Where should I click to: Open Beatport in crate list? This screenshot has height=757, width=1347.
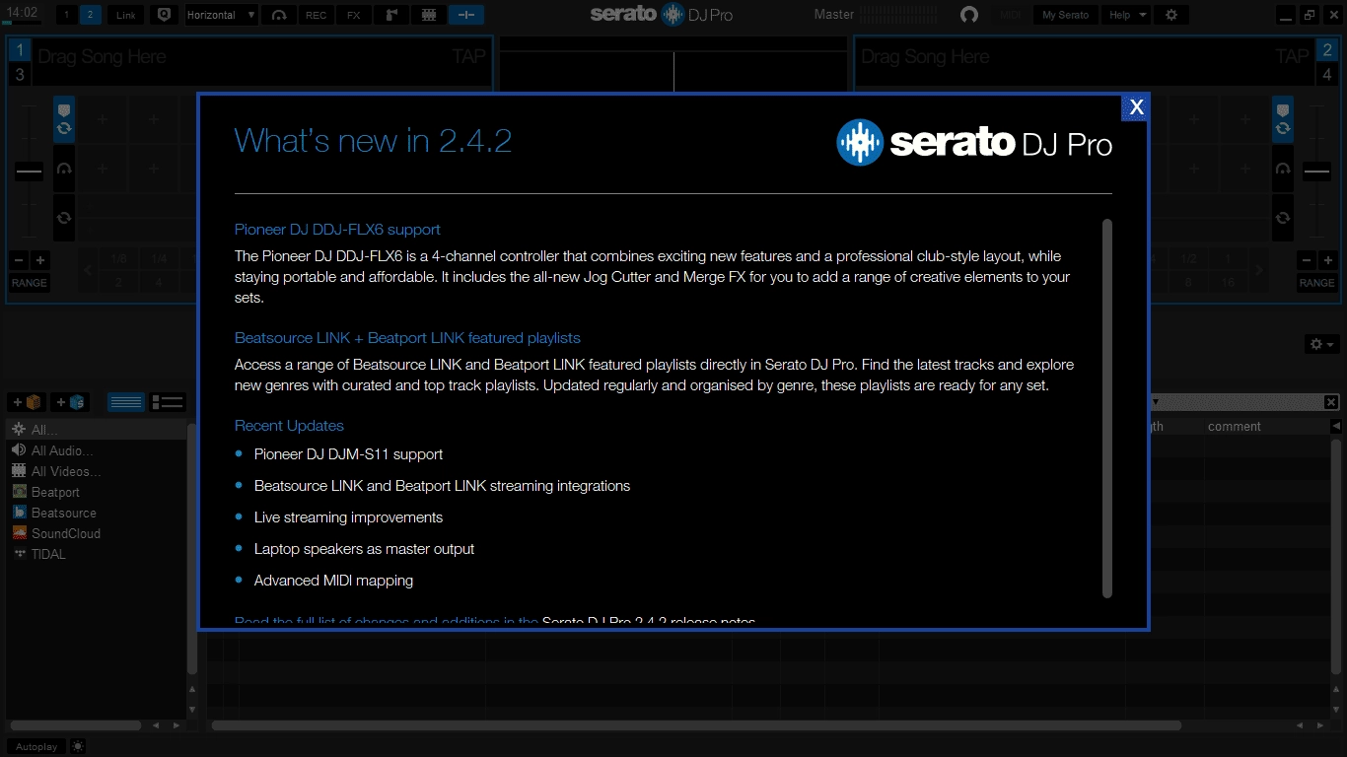[96, 492]
